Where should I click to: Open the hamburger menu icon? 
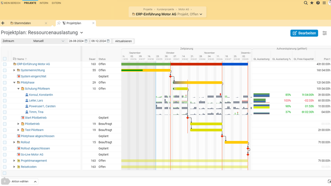tap(324, 3)
